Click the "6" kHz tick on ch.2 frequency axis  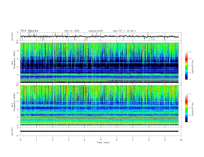(18, 101)
